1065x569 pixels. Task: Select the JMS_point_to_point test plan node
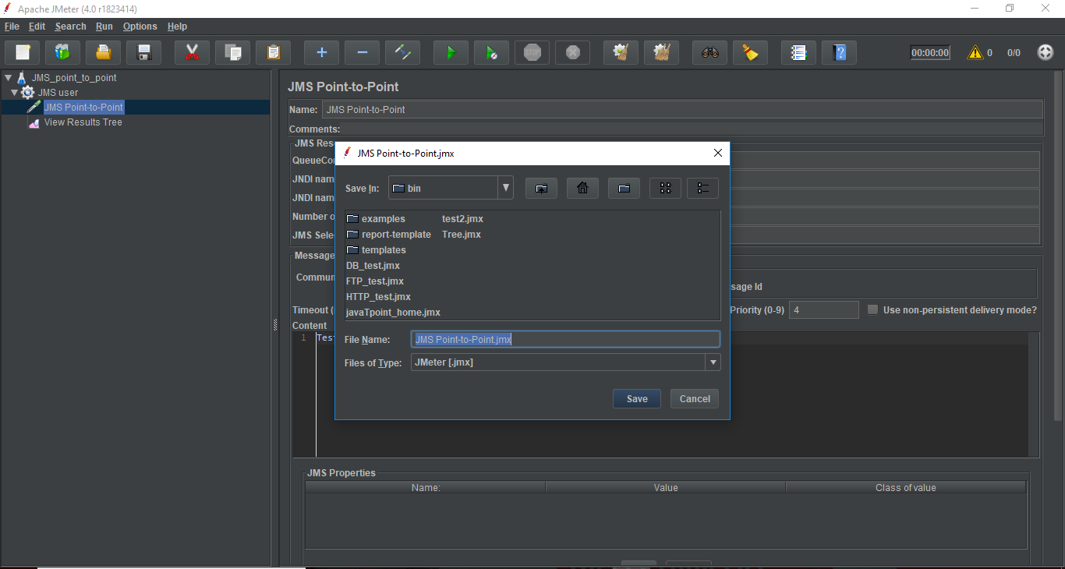pos(74,78)
